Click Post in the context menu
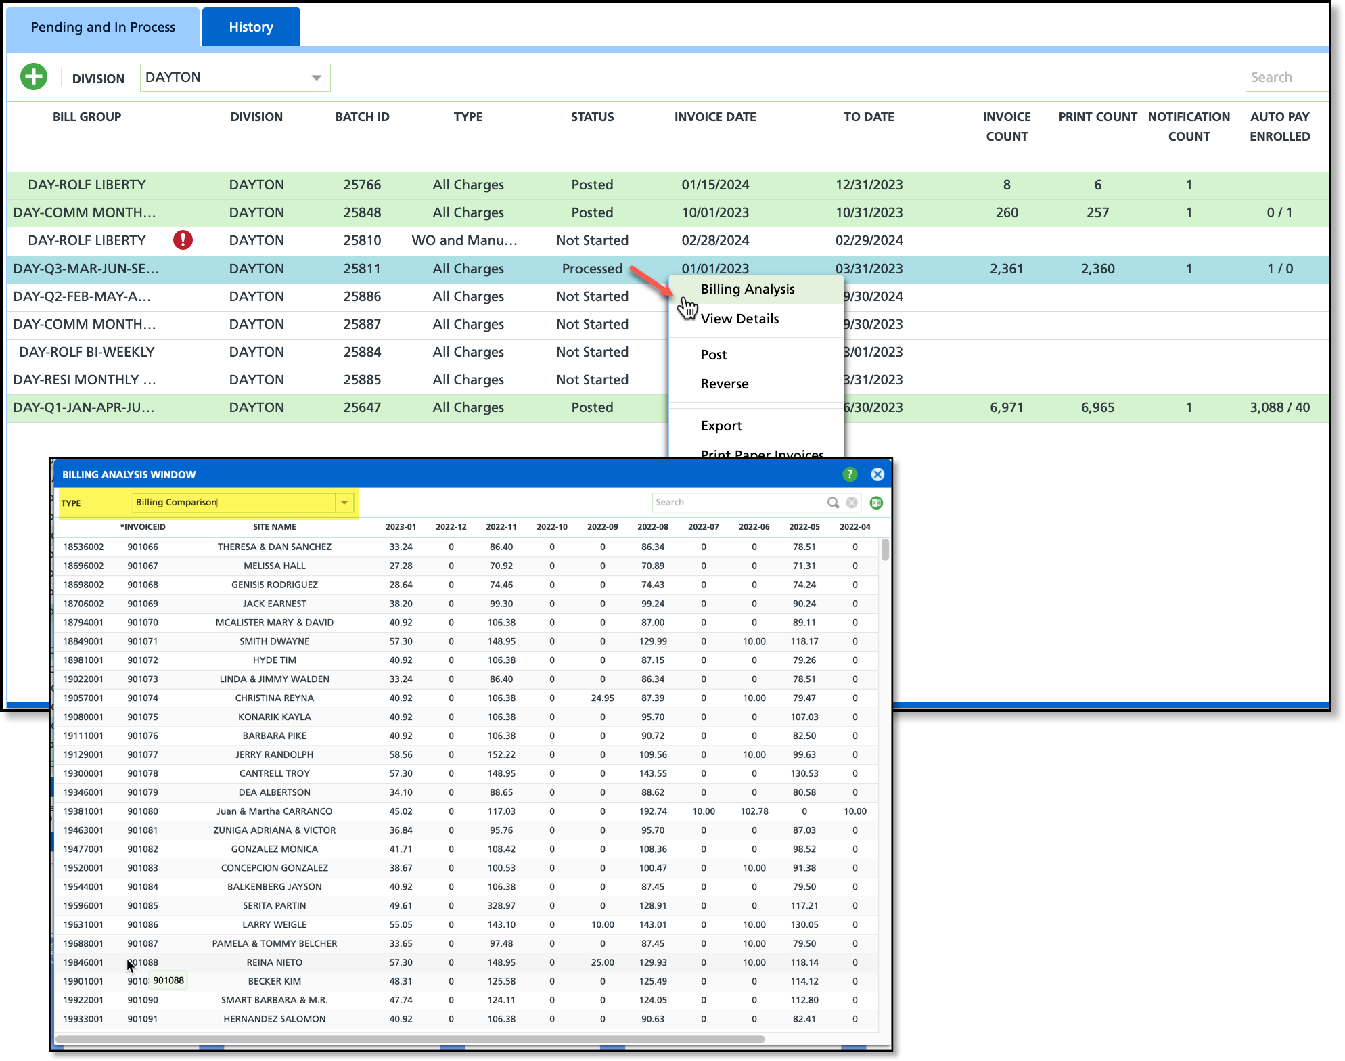Viewport: 1345px width, 1061px height. point(714,355)
